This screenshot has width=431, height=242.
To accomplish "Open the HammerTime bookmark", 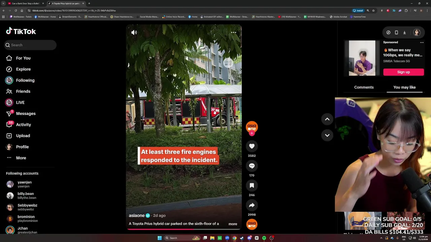I will [x=358, y=17].
